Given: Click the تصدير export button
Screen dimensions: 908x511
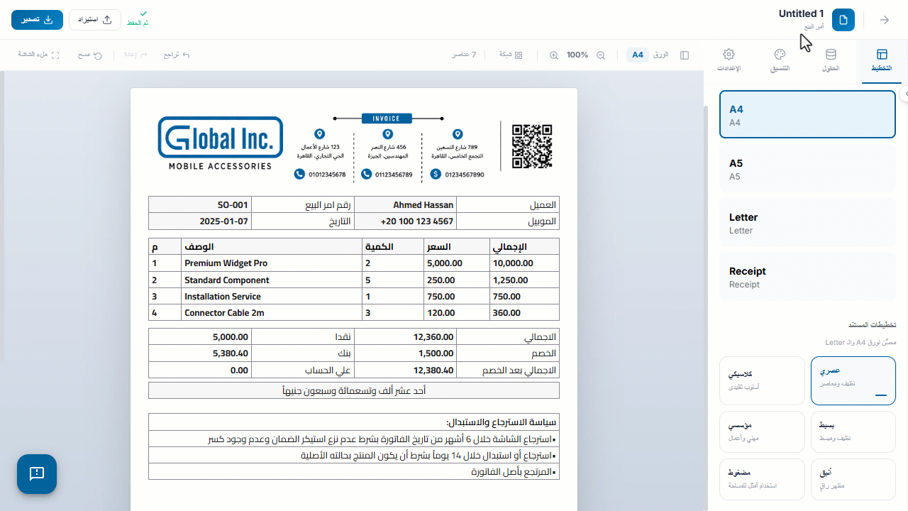Looking at the screenshot, I should pos(37,20).
